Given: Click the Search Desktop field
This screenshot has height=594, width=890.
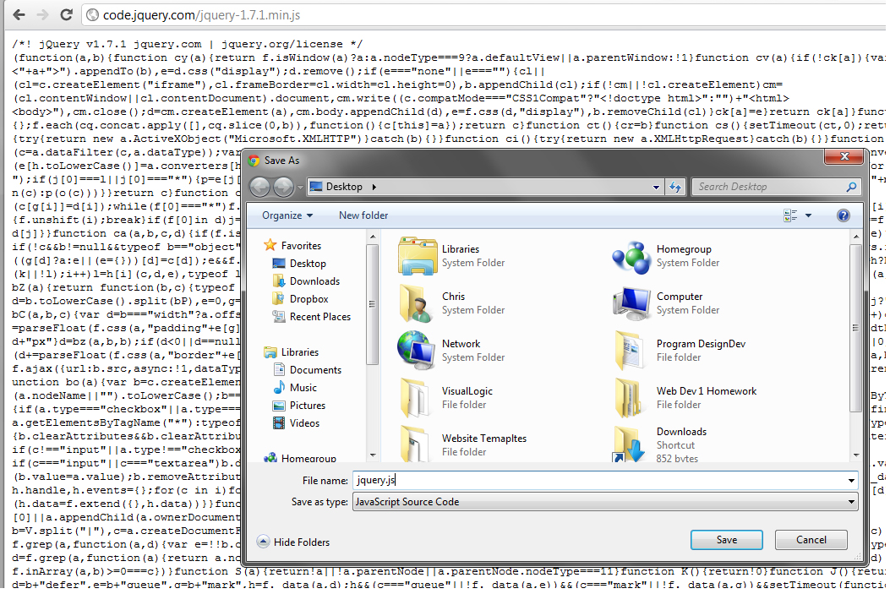Looking at the screenshot, I should coord(769,187).
